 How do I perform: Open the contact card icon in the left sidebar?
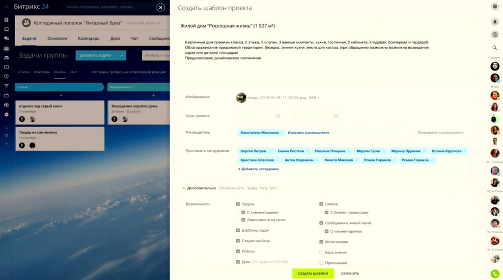(x=6, y=105)
